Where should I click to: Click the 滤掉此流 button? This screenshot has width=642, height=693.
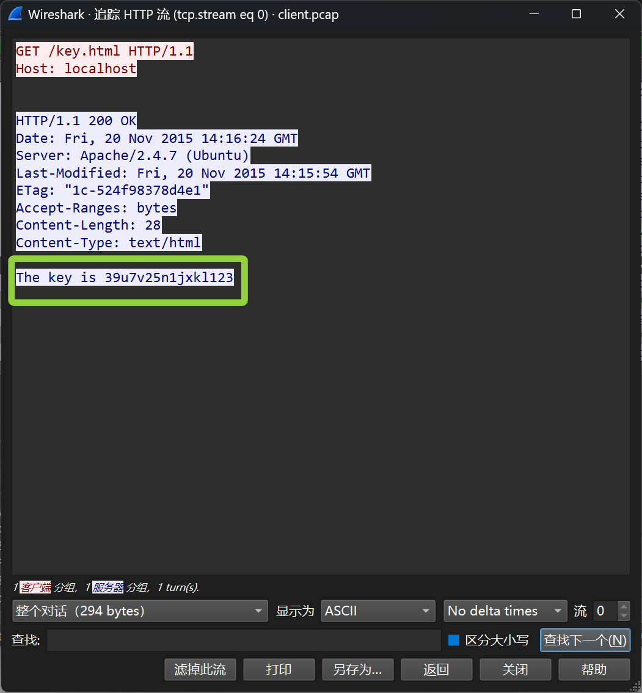point(200,669)
